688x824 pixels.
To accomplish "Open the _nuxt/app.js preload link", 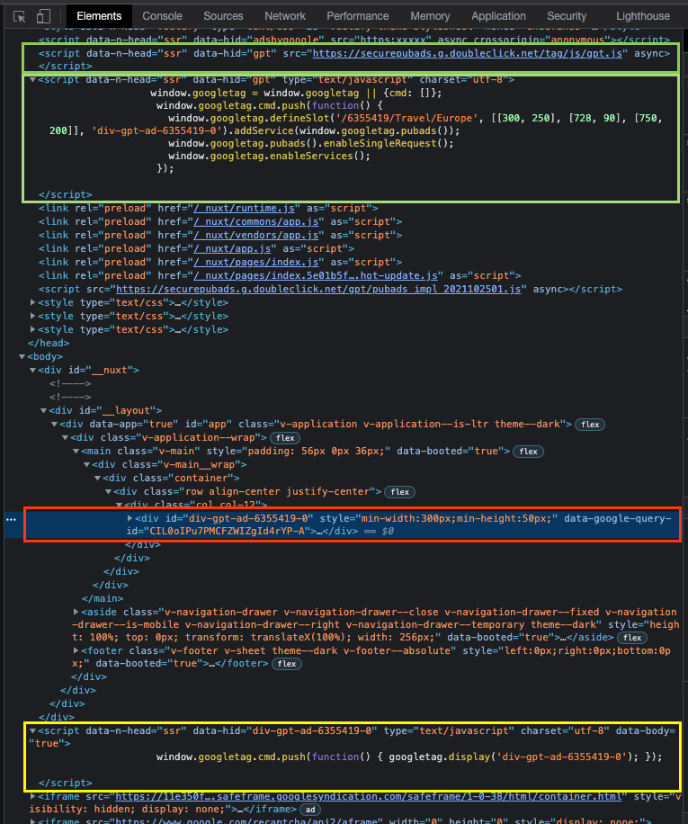I will (232, 249).
